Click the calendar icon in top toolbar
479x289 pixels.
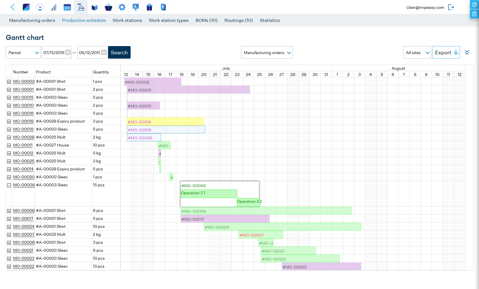pos(67,7)
